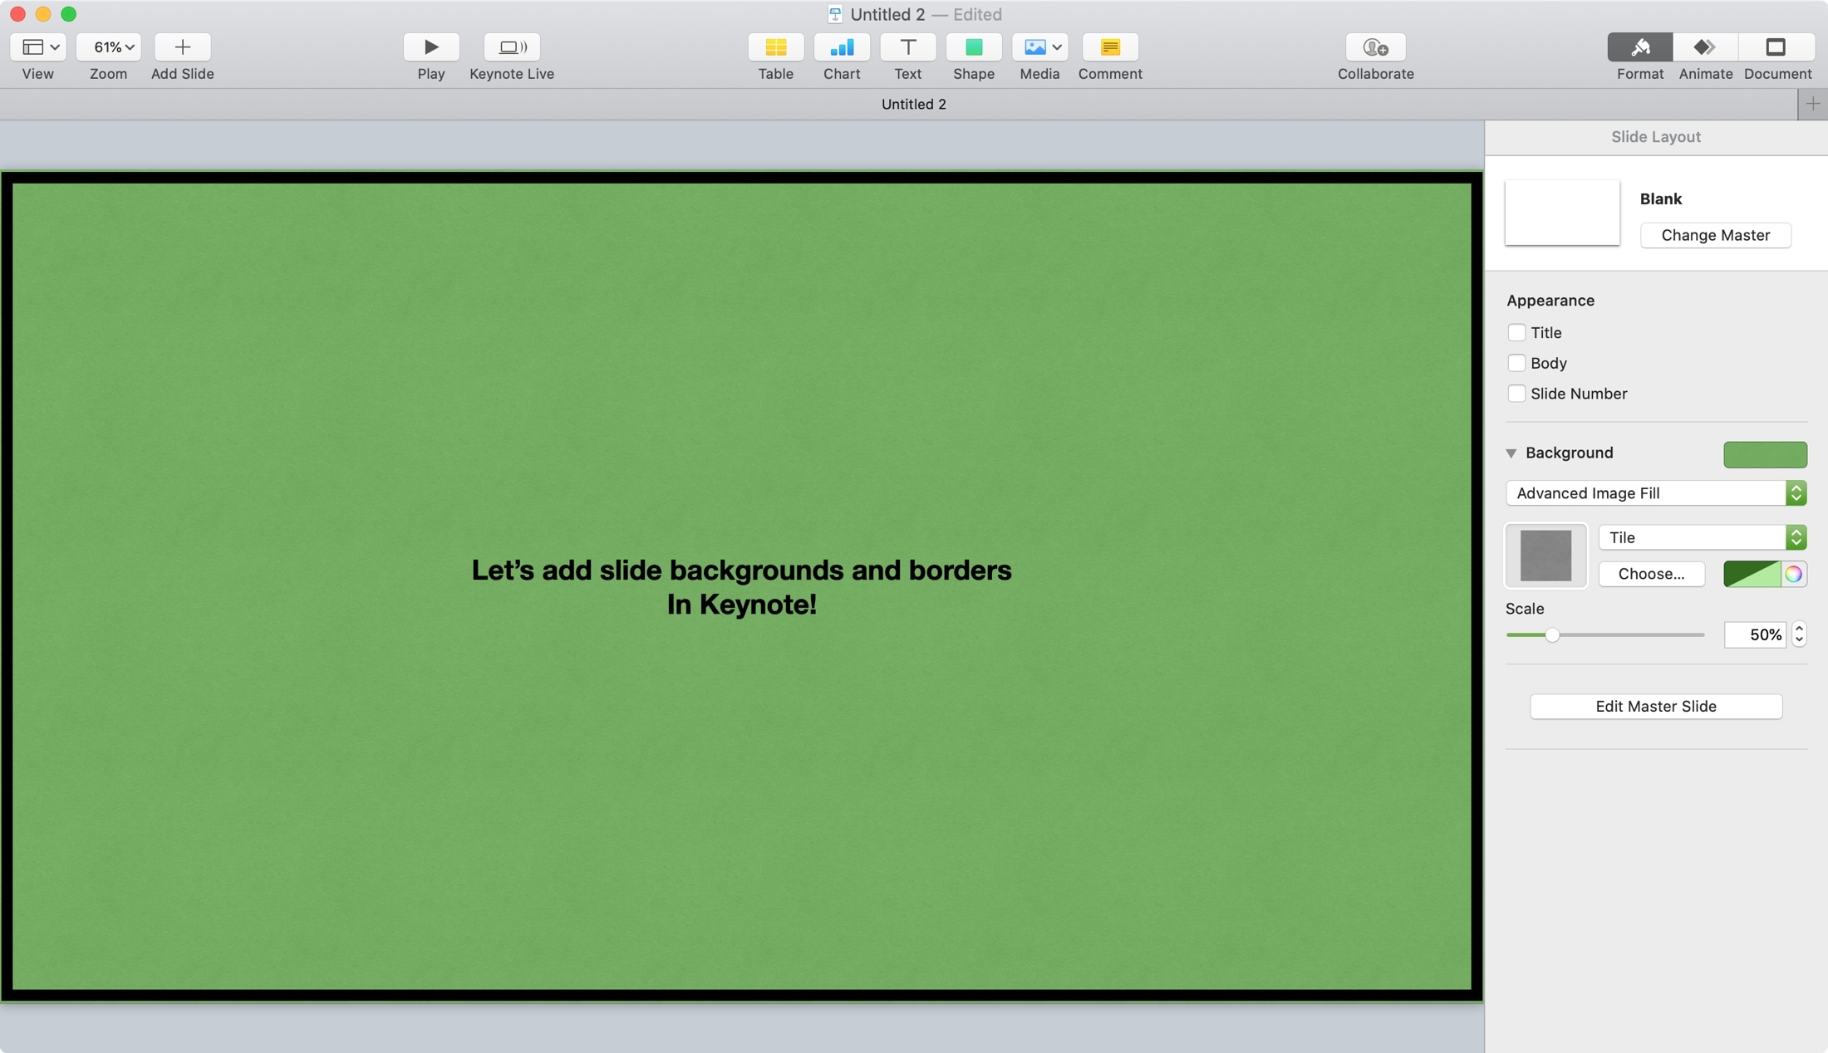Screen dimensions: 1828x1053
Task: Click Change Master button
Action: click(x=1715, y=235)
